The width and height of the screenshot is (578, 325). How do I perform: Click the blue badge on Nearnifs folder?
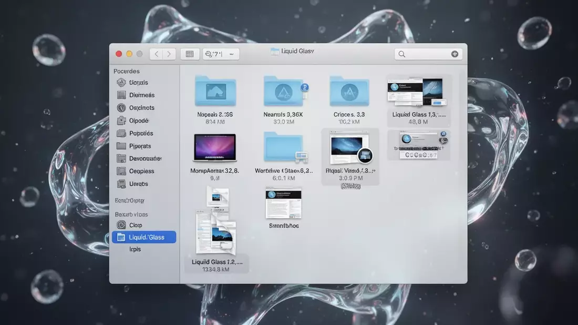(304, 87)
